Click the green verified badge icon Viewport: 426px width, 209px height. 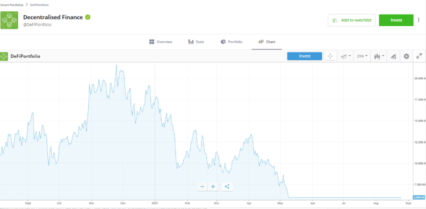click(x=88, y=17)
